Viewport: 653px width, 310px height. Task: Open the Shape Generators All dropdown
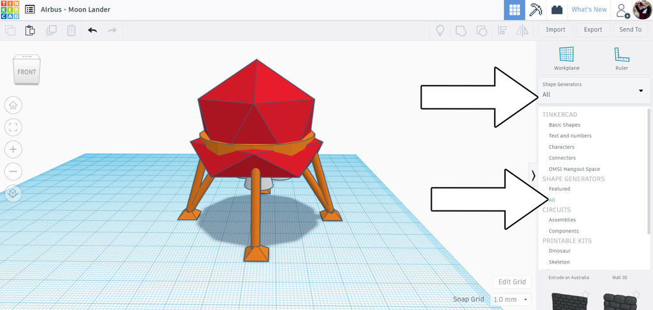pos(594,90)
